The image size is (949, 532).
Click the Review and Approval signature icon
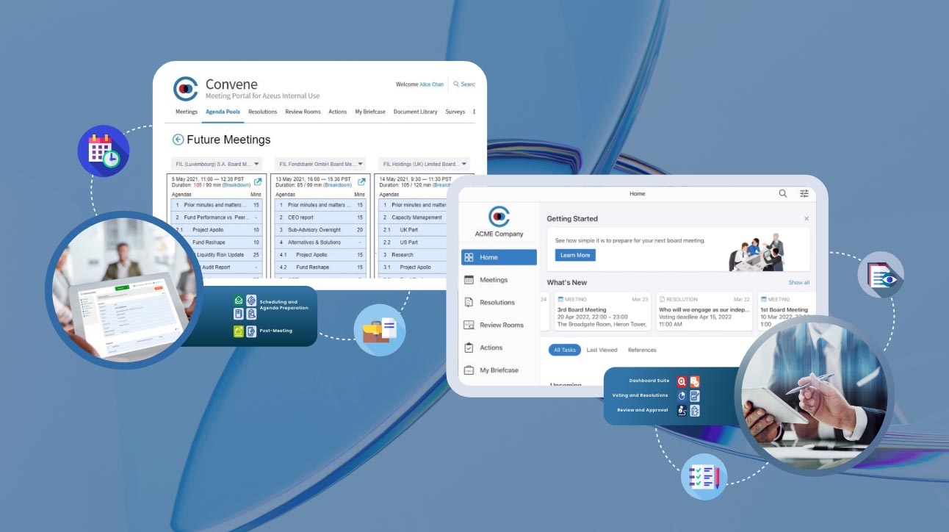682,410
